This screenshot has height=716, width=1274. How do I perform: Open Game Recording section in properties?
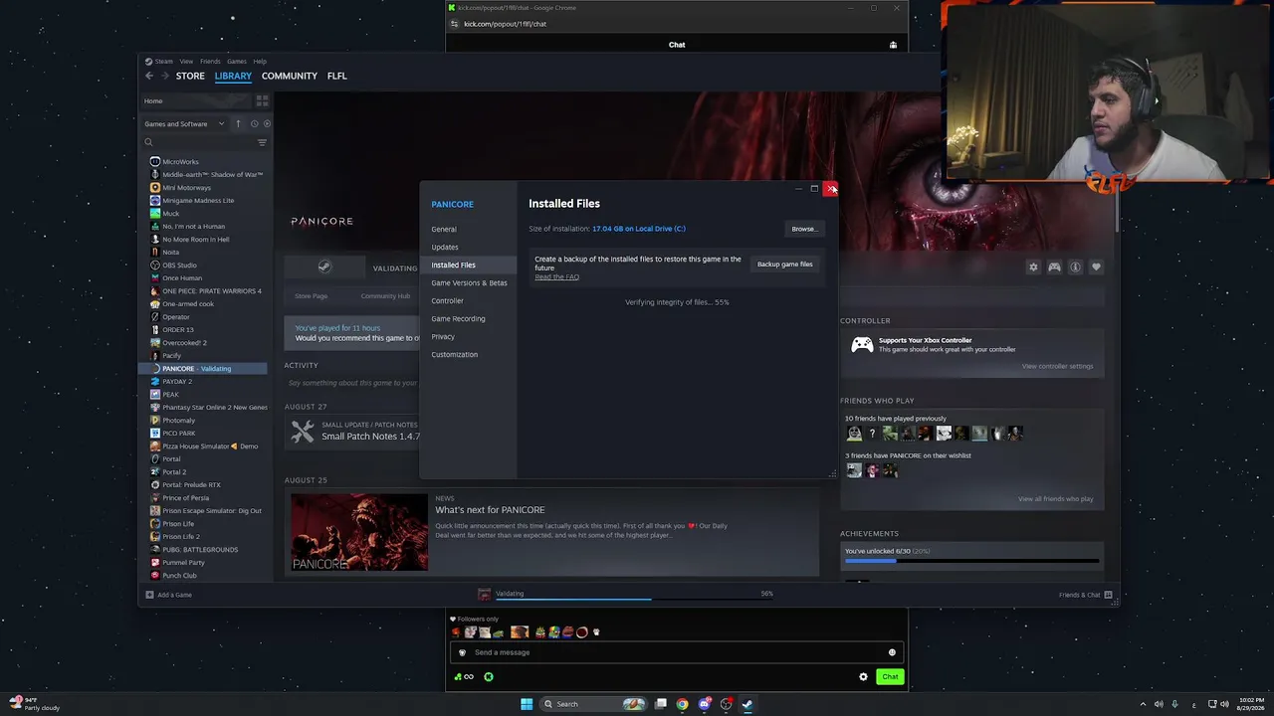point(458,318)
